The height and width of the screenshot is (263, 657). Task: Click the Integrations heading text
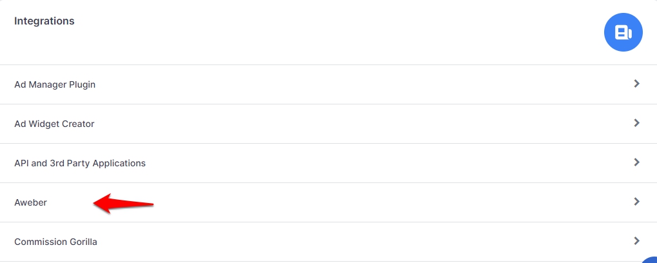44,21
